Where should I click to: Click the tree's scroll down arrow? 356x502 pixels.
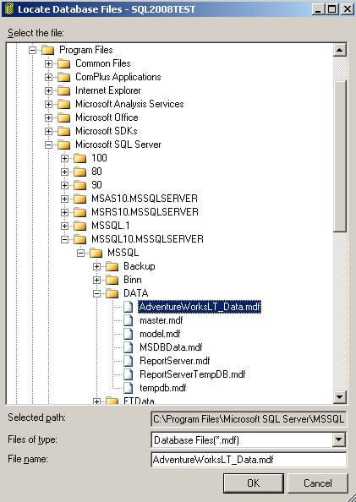click(339, 397)
